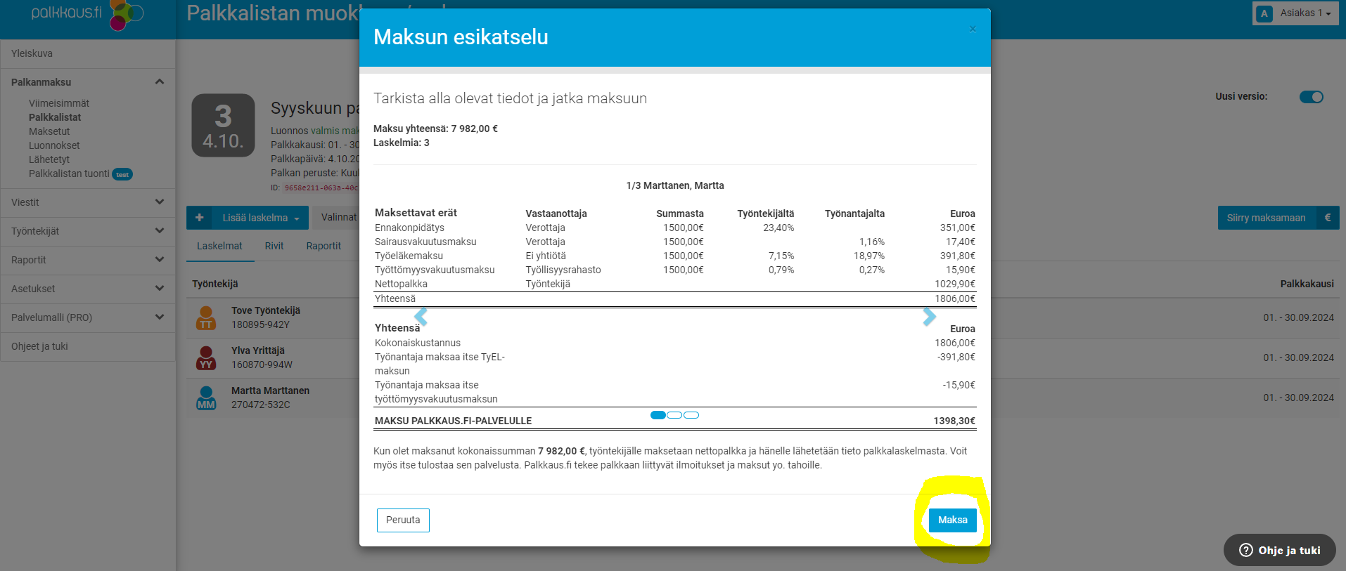Click the Työeläkemaksu row label
Viewport: 1346px width, 571px height.
409,256
